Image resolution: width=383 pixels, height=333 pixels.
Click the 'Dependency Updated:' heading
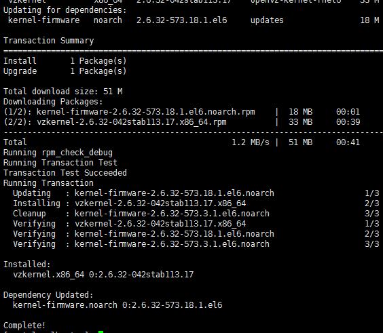click(x=48, y=295)
